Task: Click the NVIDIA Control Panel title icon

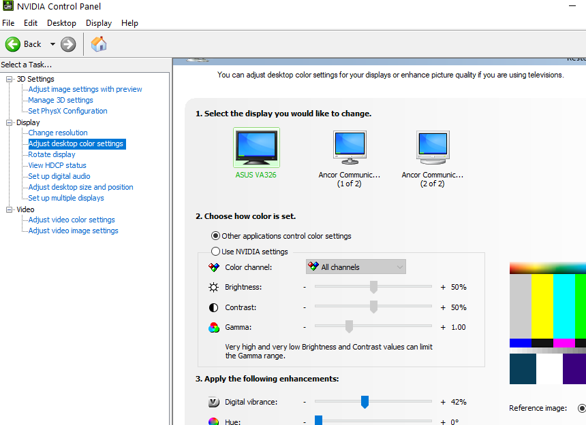Action: 8,5
